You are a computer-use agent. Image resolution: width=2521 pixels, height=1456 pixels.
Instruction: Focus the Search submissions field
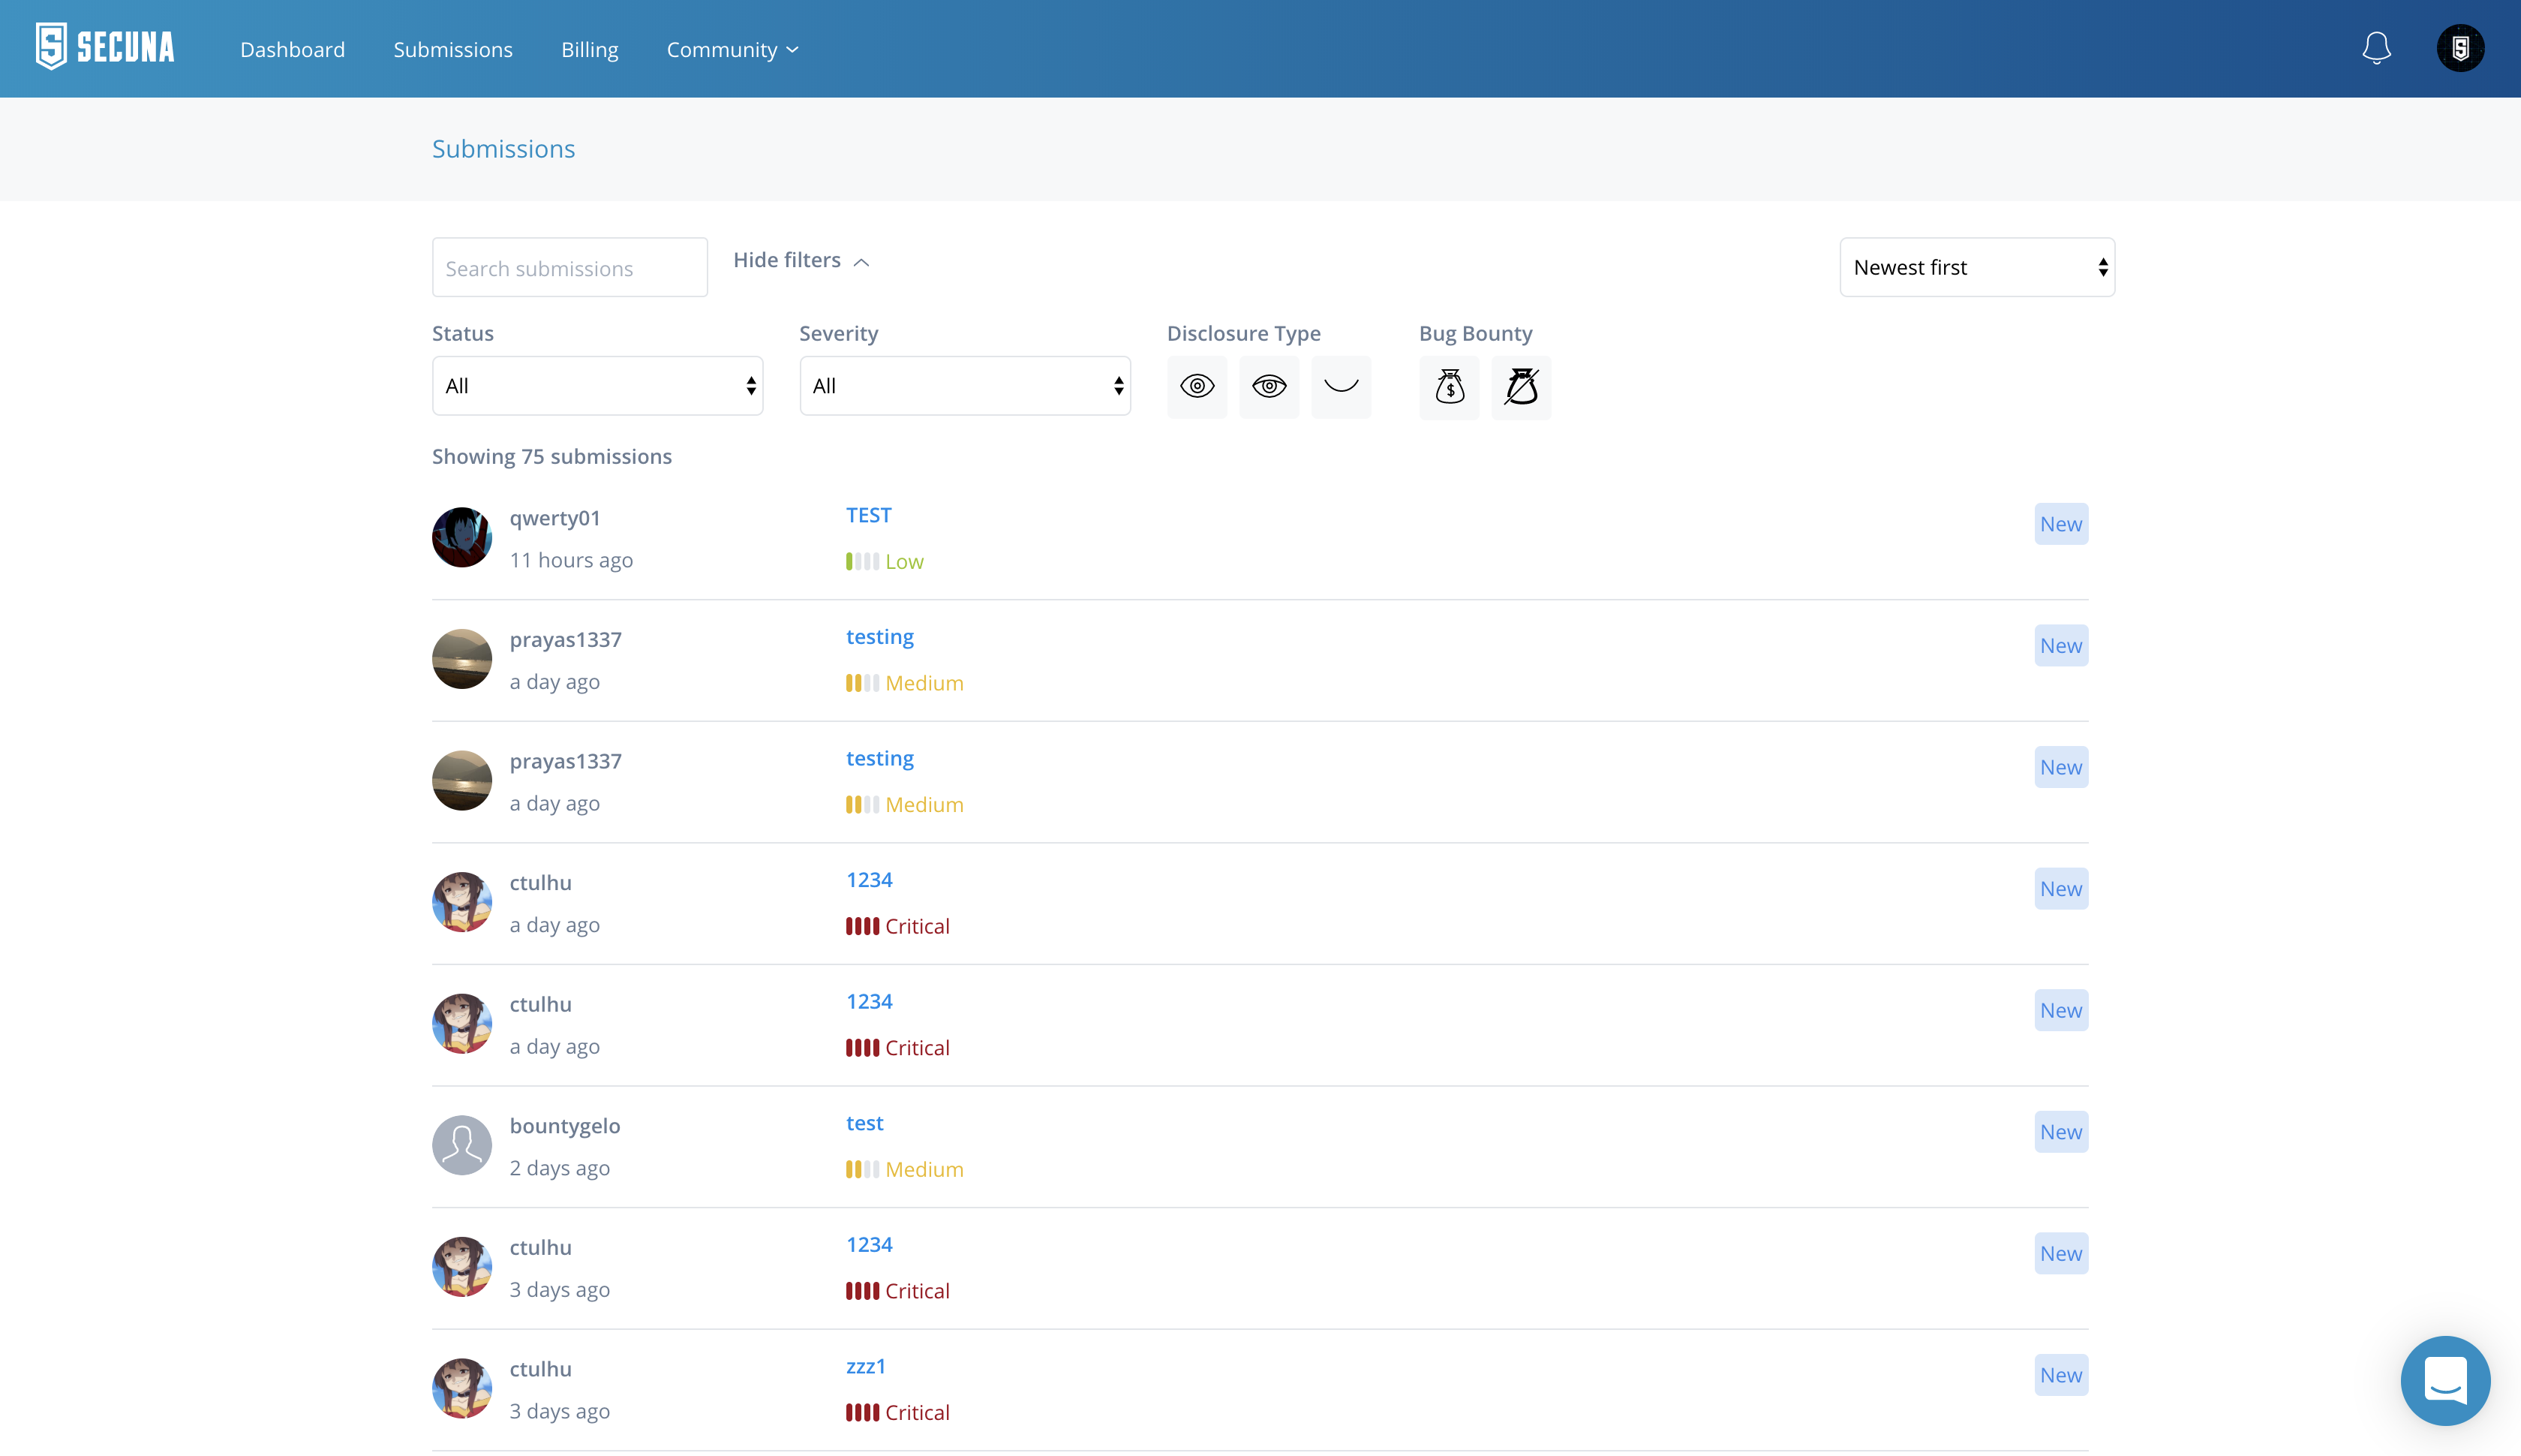[x=569, y=268]
